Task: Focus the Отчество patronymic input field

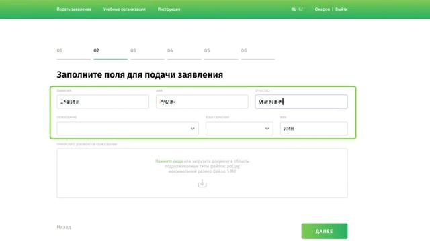Action: tap(301, 102)
